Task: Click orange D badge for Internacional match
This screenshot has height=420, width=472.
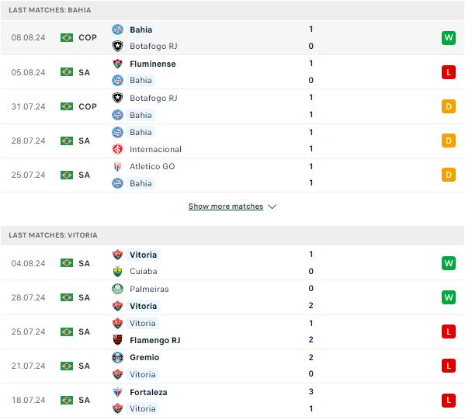Action: coord(449,141)
